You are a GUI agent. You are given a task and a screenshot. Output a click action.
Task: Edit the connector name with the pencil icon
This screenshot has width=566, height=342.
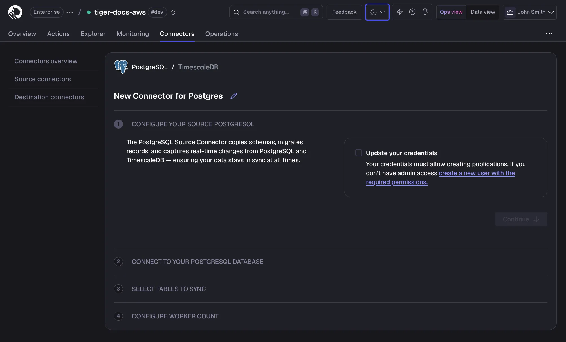234,96
